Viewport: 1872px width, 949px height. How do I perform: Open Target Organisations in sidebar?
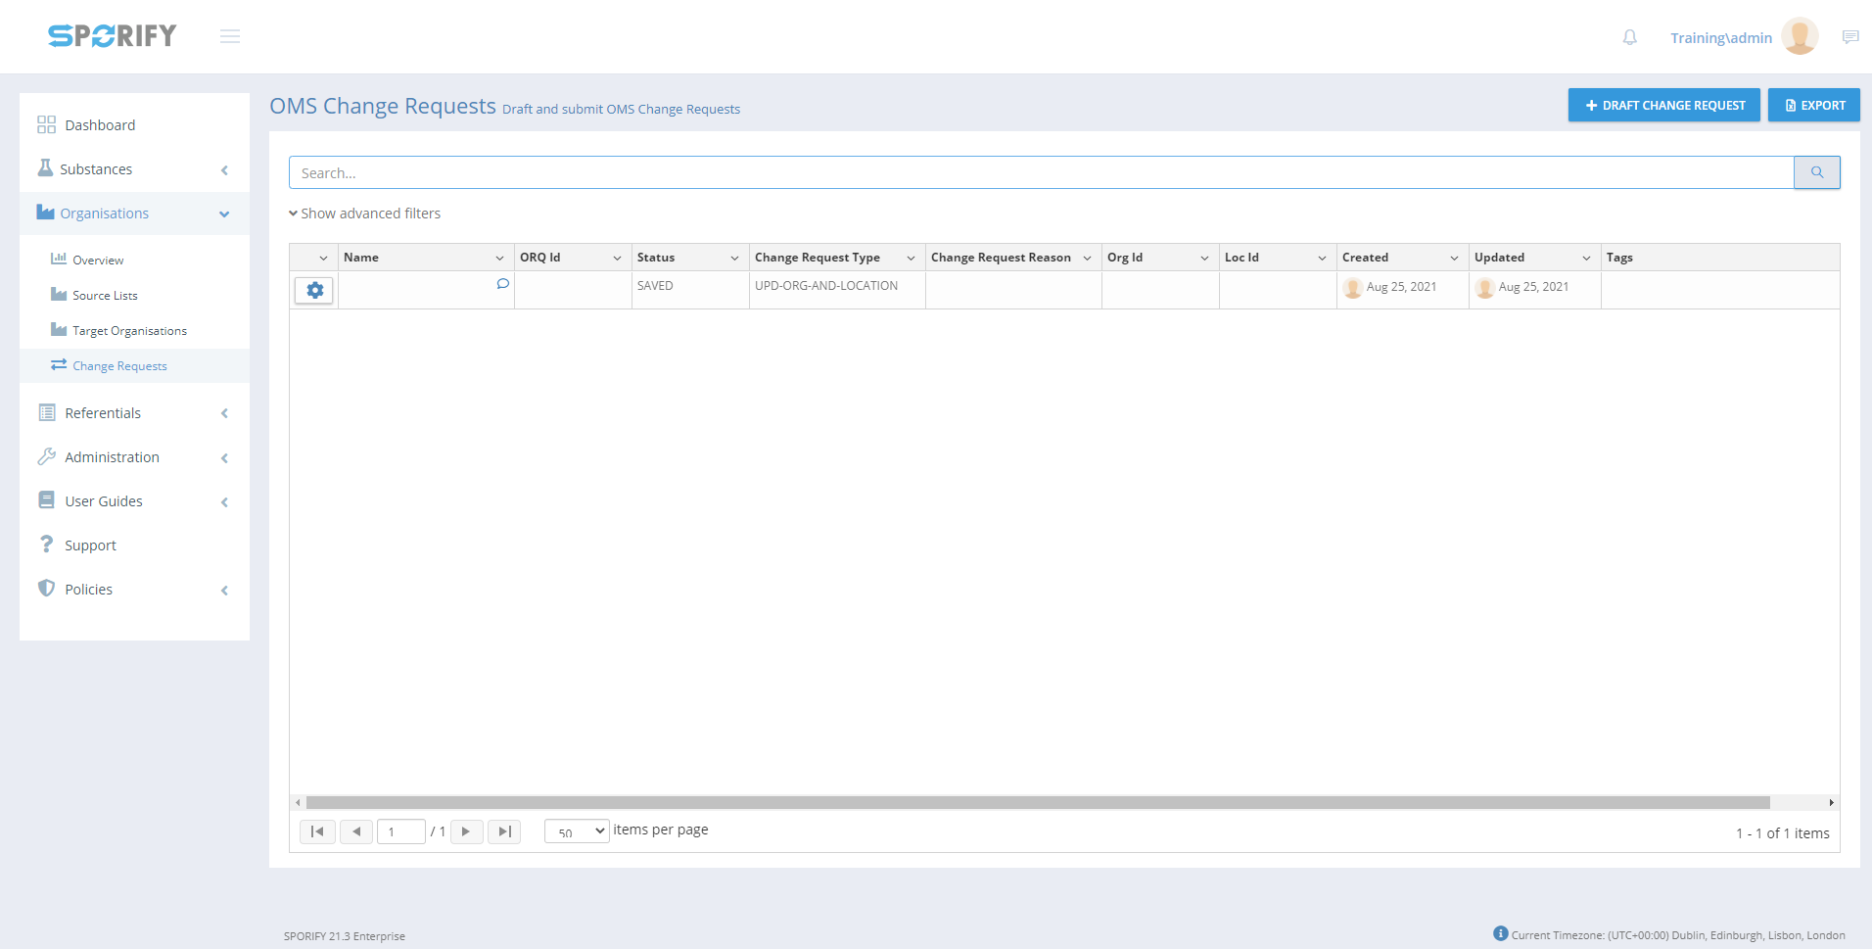pyautogui.click(x=129, y=331)
